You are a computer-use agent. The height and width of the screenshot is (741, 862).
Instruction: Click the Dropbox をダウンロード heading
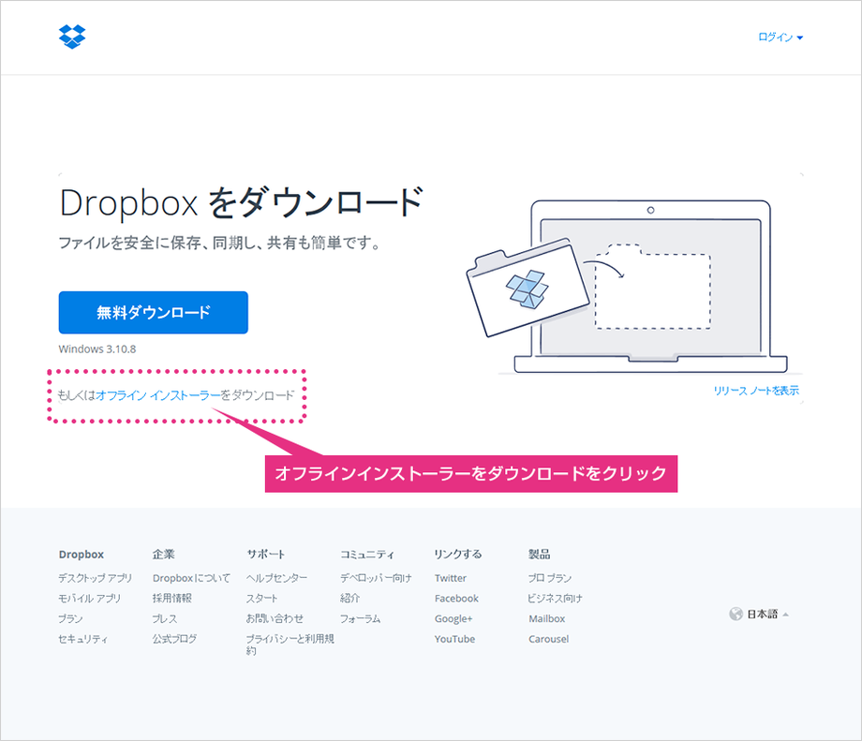[x=242, y=202]
